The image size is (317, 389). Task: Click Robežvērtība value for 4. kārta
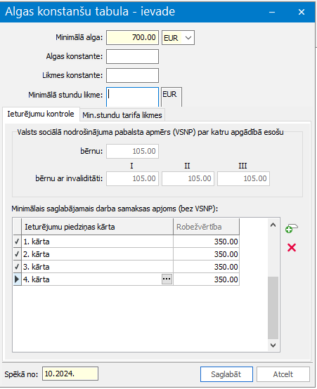pyautogui.click(x=206, y=279)
